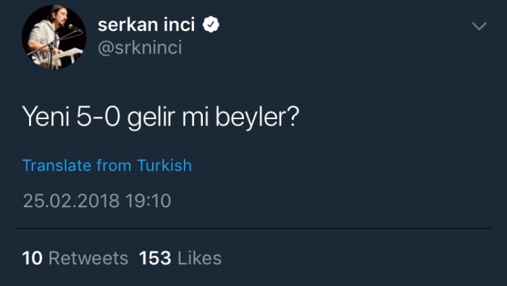Click the bold 10 retweet count
This screenshot has height=286, width=507.
(32, 259)
